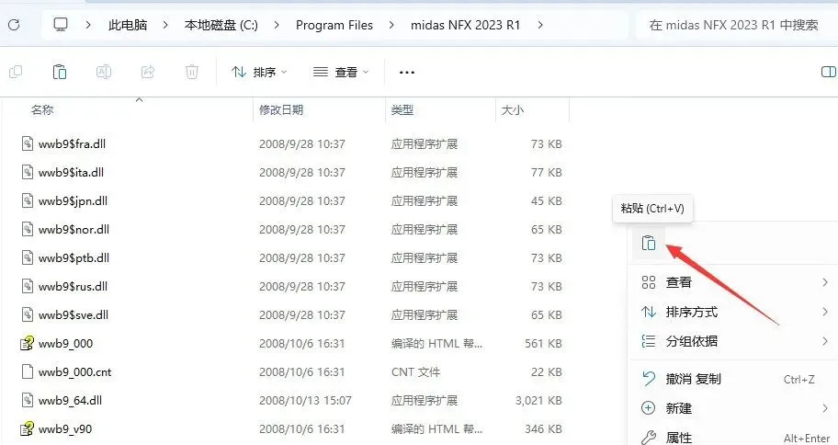Screen dimensions: 838x445
Task: Select file name wwb9$sve.dll
Action: click(x=73, y=315)
